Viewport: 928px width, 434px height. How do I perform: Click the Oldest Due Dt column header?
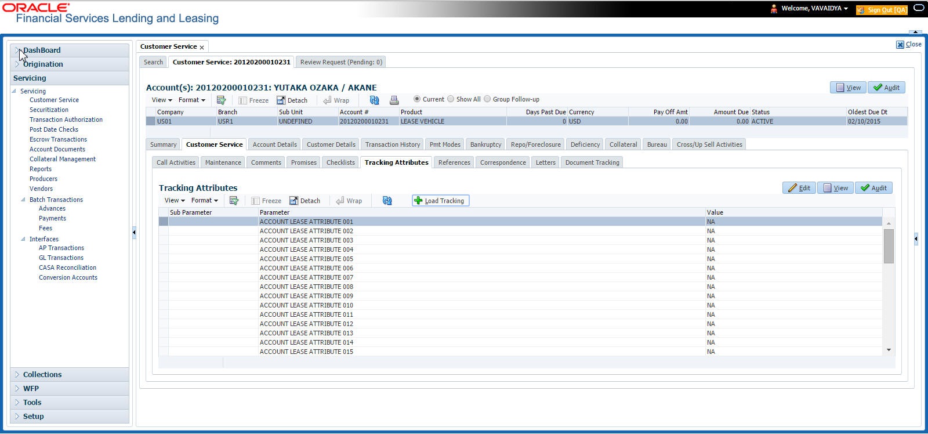877,112
